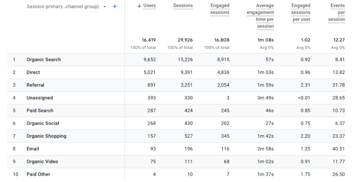This screenshot has width=354, height=182.
Task: Click the Engaged sessions column header
Action: coord(219,9)
